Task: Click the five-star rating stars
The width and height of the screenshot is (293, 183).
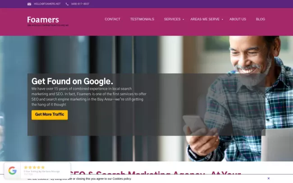Action: [x=34, y=167]
